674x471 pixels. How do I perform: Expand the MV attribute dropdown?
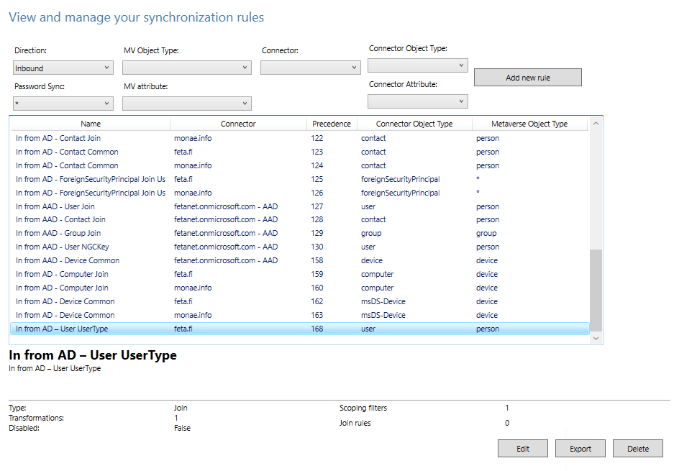point(186,104)
